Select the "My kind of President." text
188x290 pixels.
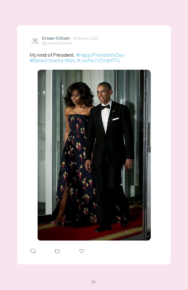coord(52,55)
